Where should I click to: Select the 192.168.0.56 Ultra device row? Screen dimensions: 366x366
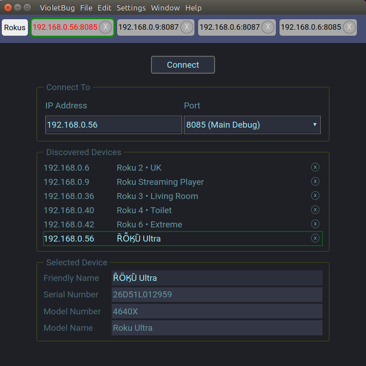pyautogui.click(x=183, y=238)
